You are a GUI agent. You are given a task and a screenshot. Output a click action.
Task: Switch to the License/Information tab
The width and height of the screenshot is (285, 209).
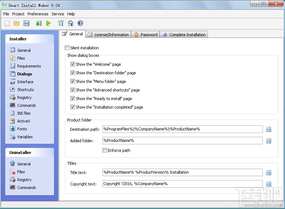tap(108, 35)
